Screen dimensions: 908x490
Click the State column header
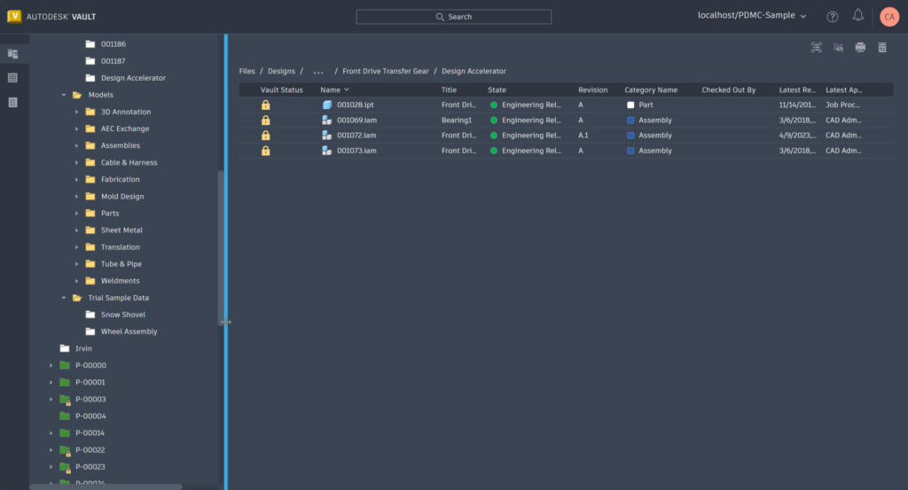[x=497, y=89]
